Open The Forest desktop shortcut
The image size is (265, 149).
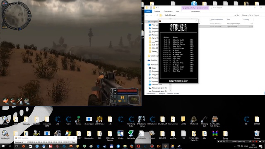pos(194,120)
